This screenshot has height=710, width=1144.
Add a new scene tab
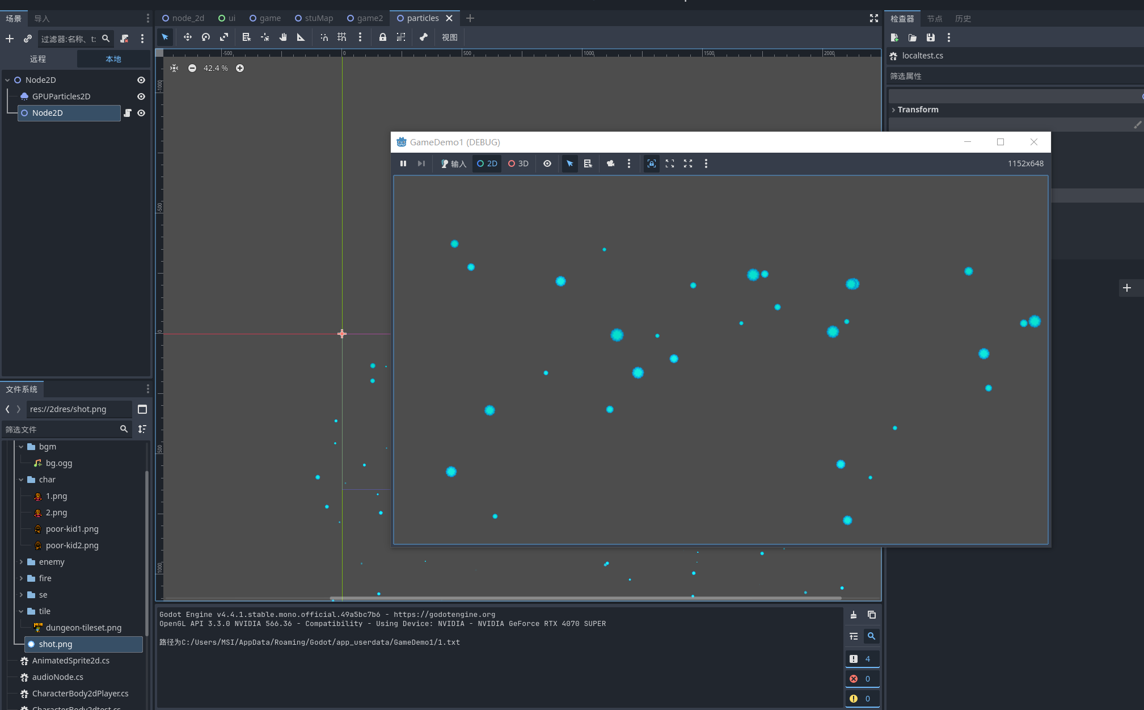coord(470,18)
